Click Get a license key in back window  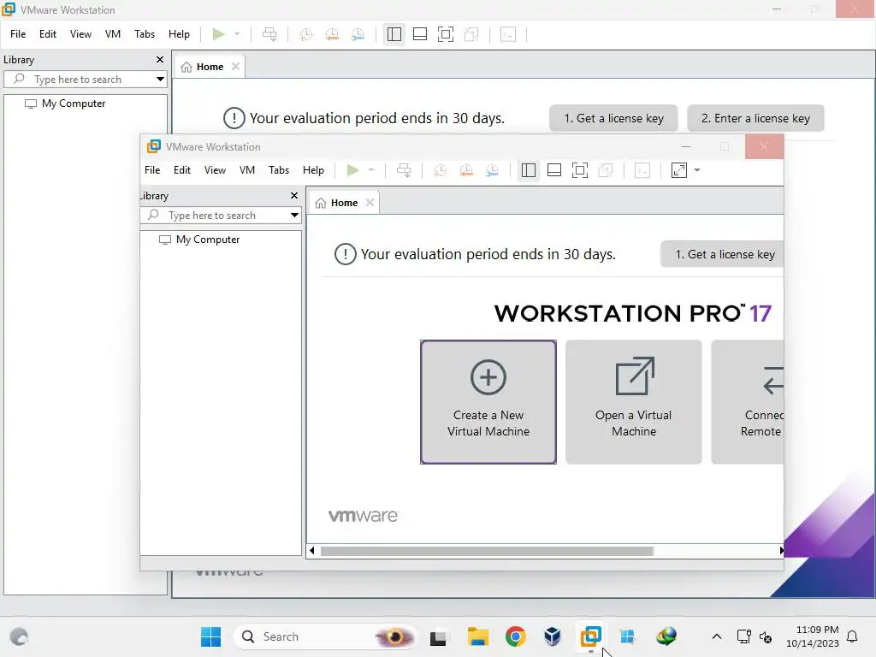[x=613, y=118]
